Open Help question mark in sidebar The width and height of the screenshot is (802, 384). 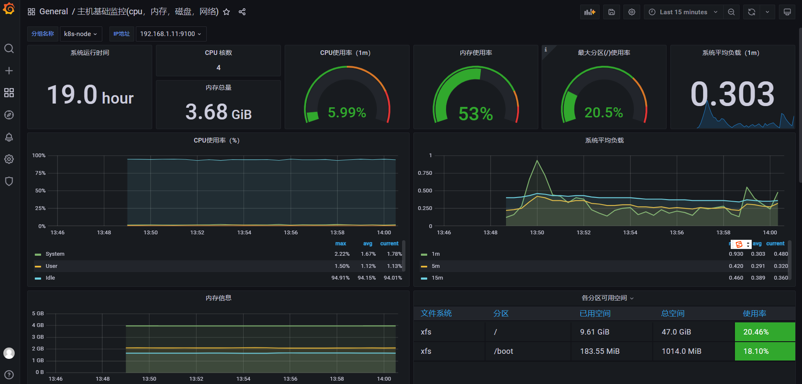(x=9, y=375)
